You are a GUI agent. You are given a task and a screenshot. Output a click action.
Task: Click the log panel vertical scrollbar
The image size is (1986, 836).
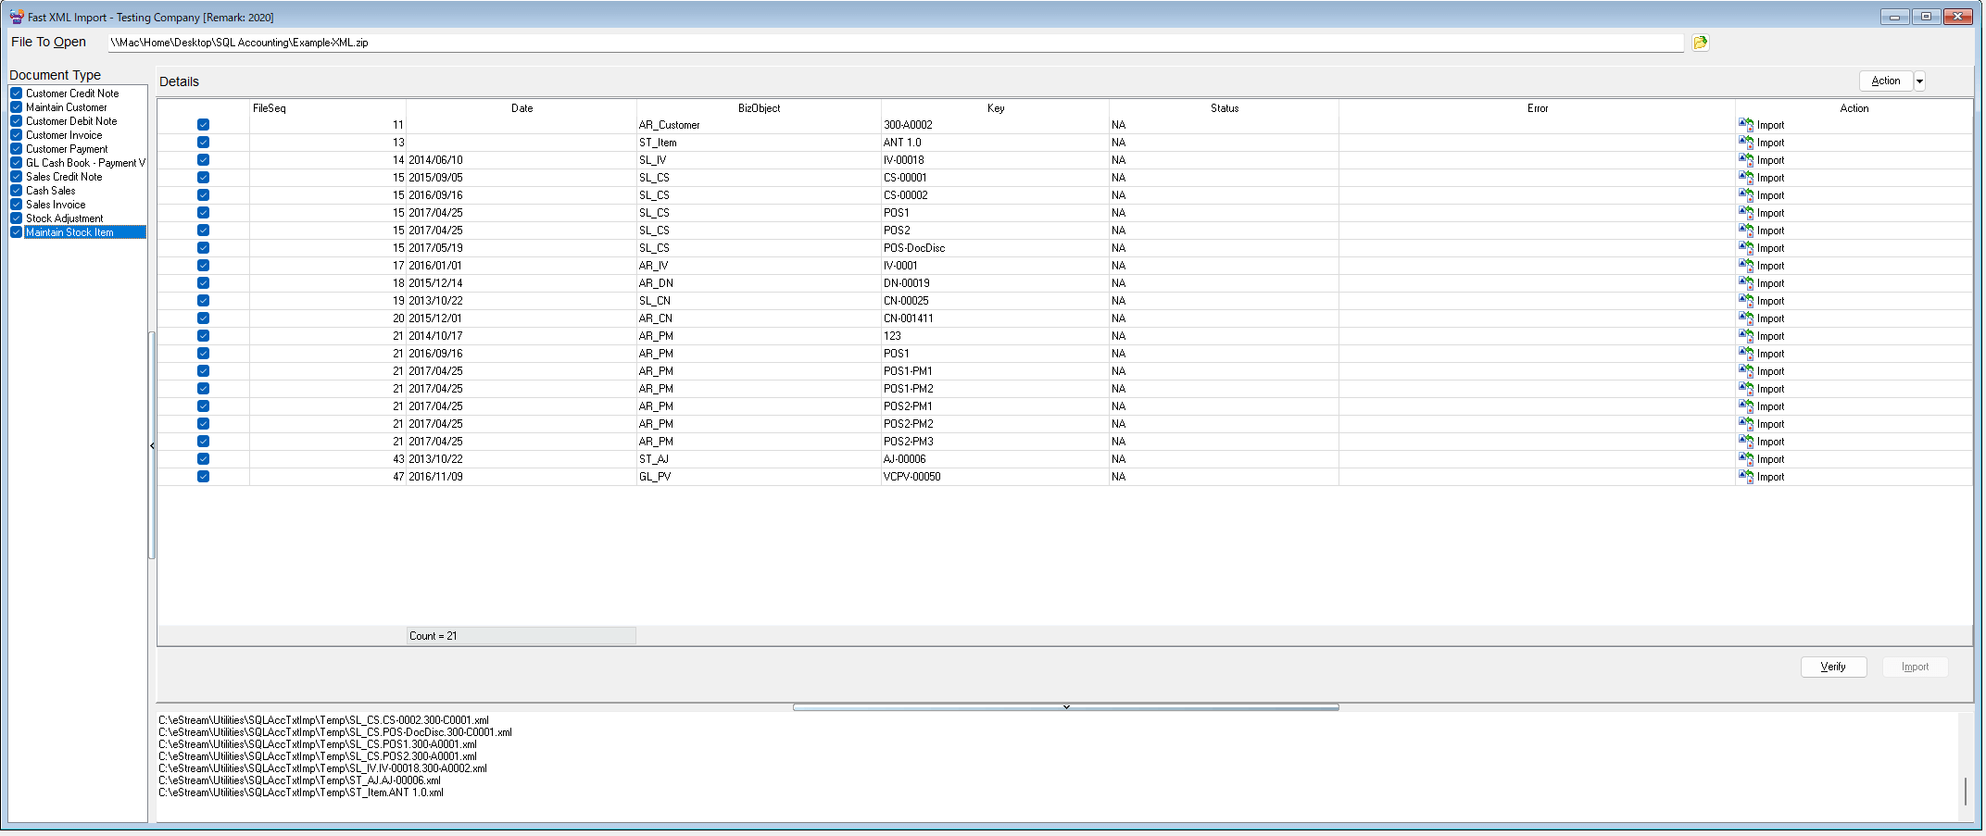pyautogui.click(x=1965, y=767)
